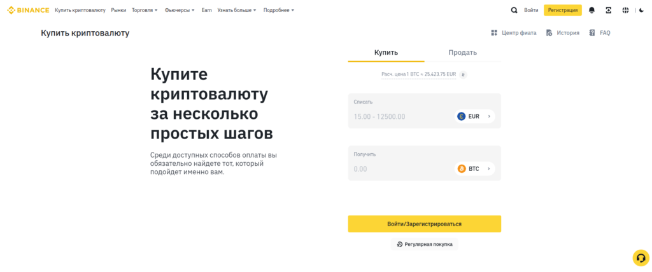Open Рынки in the top menu
This screenshot has width=652, height=272.
(x=118, y=10)
